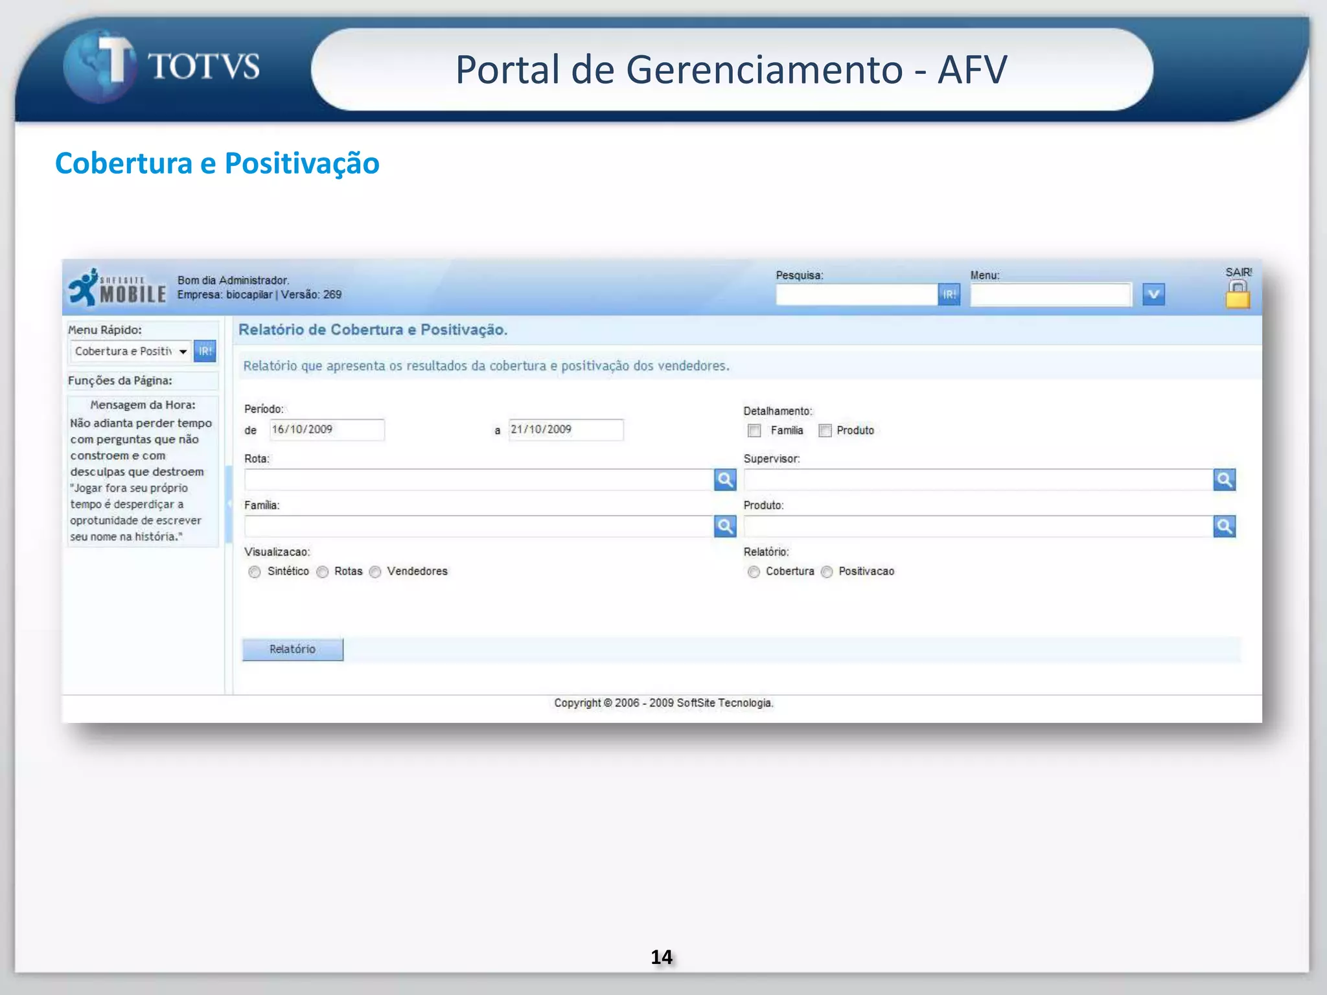Viewport: 1327px width, 995px height.
Task: Choose Cobertura report type
Action: pos(754,572)
